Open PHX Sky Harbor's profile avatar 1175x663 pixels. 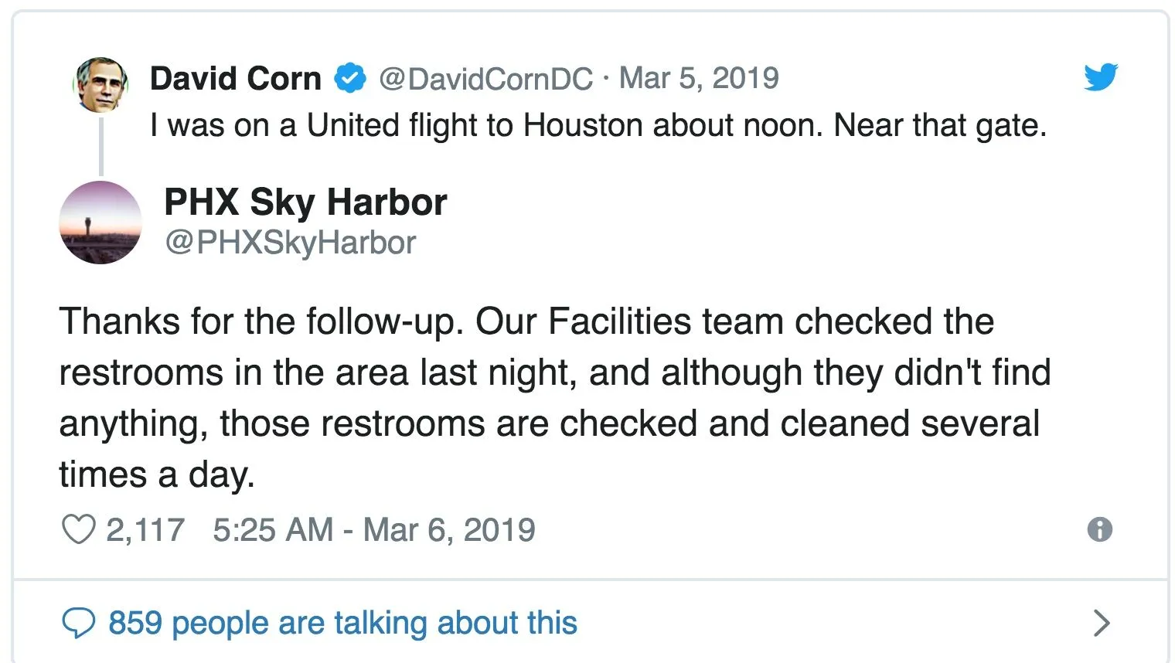click(x=100, y=223)
